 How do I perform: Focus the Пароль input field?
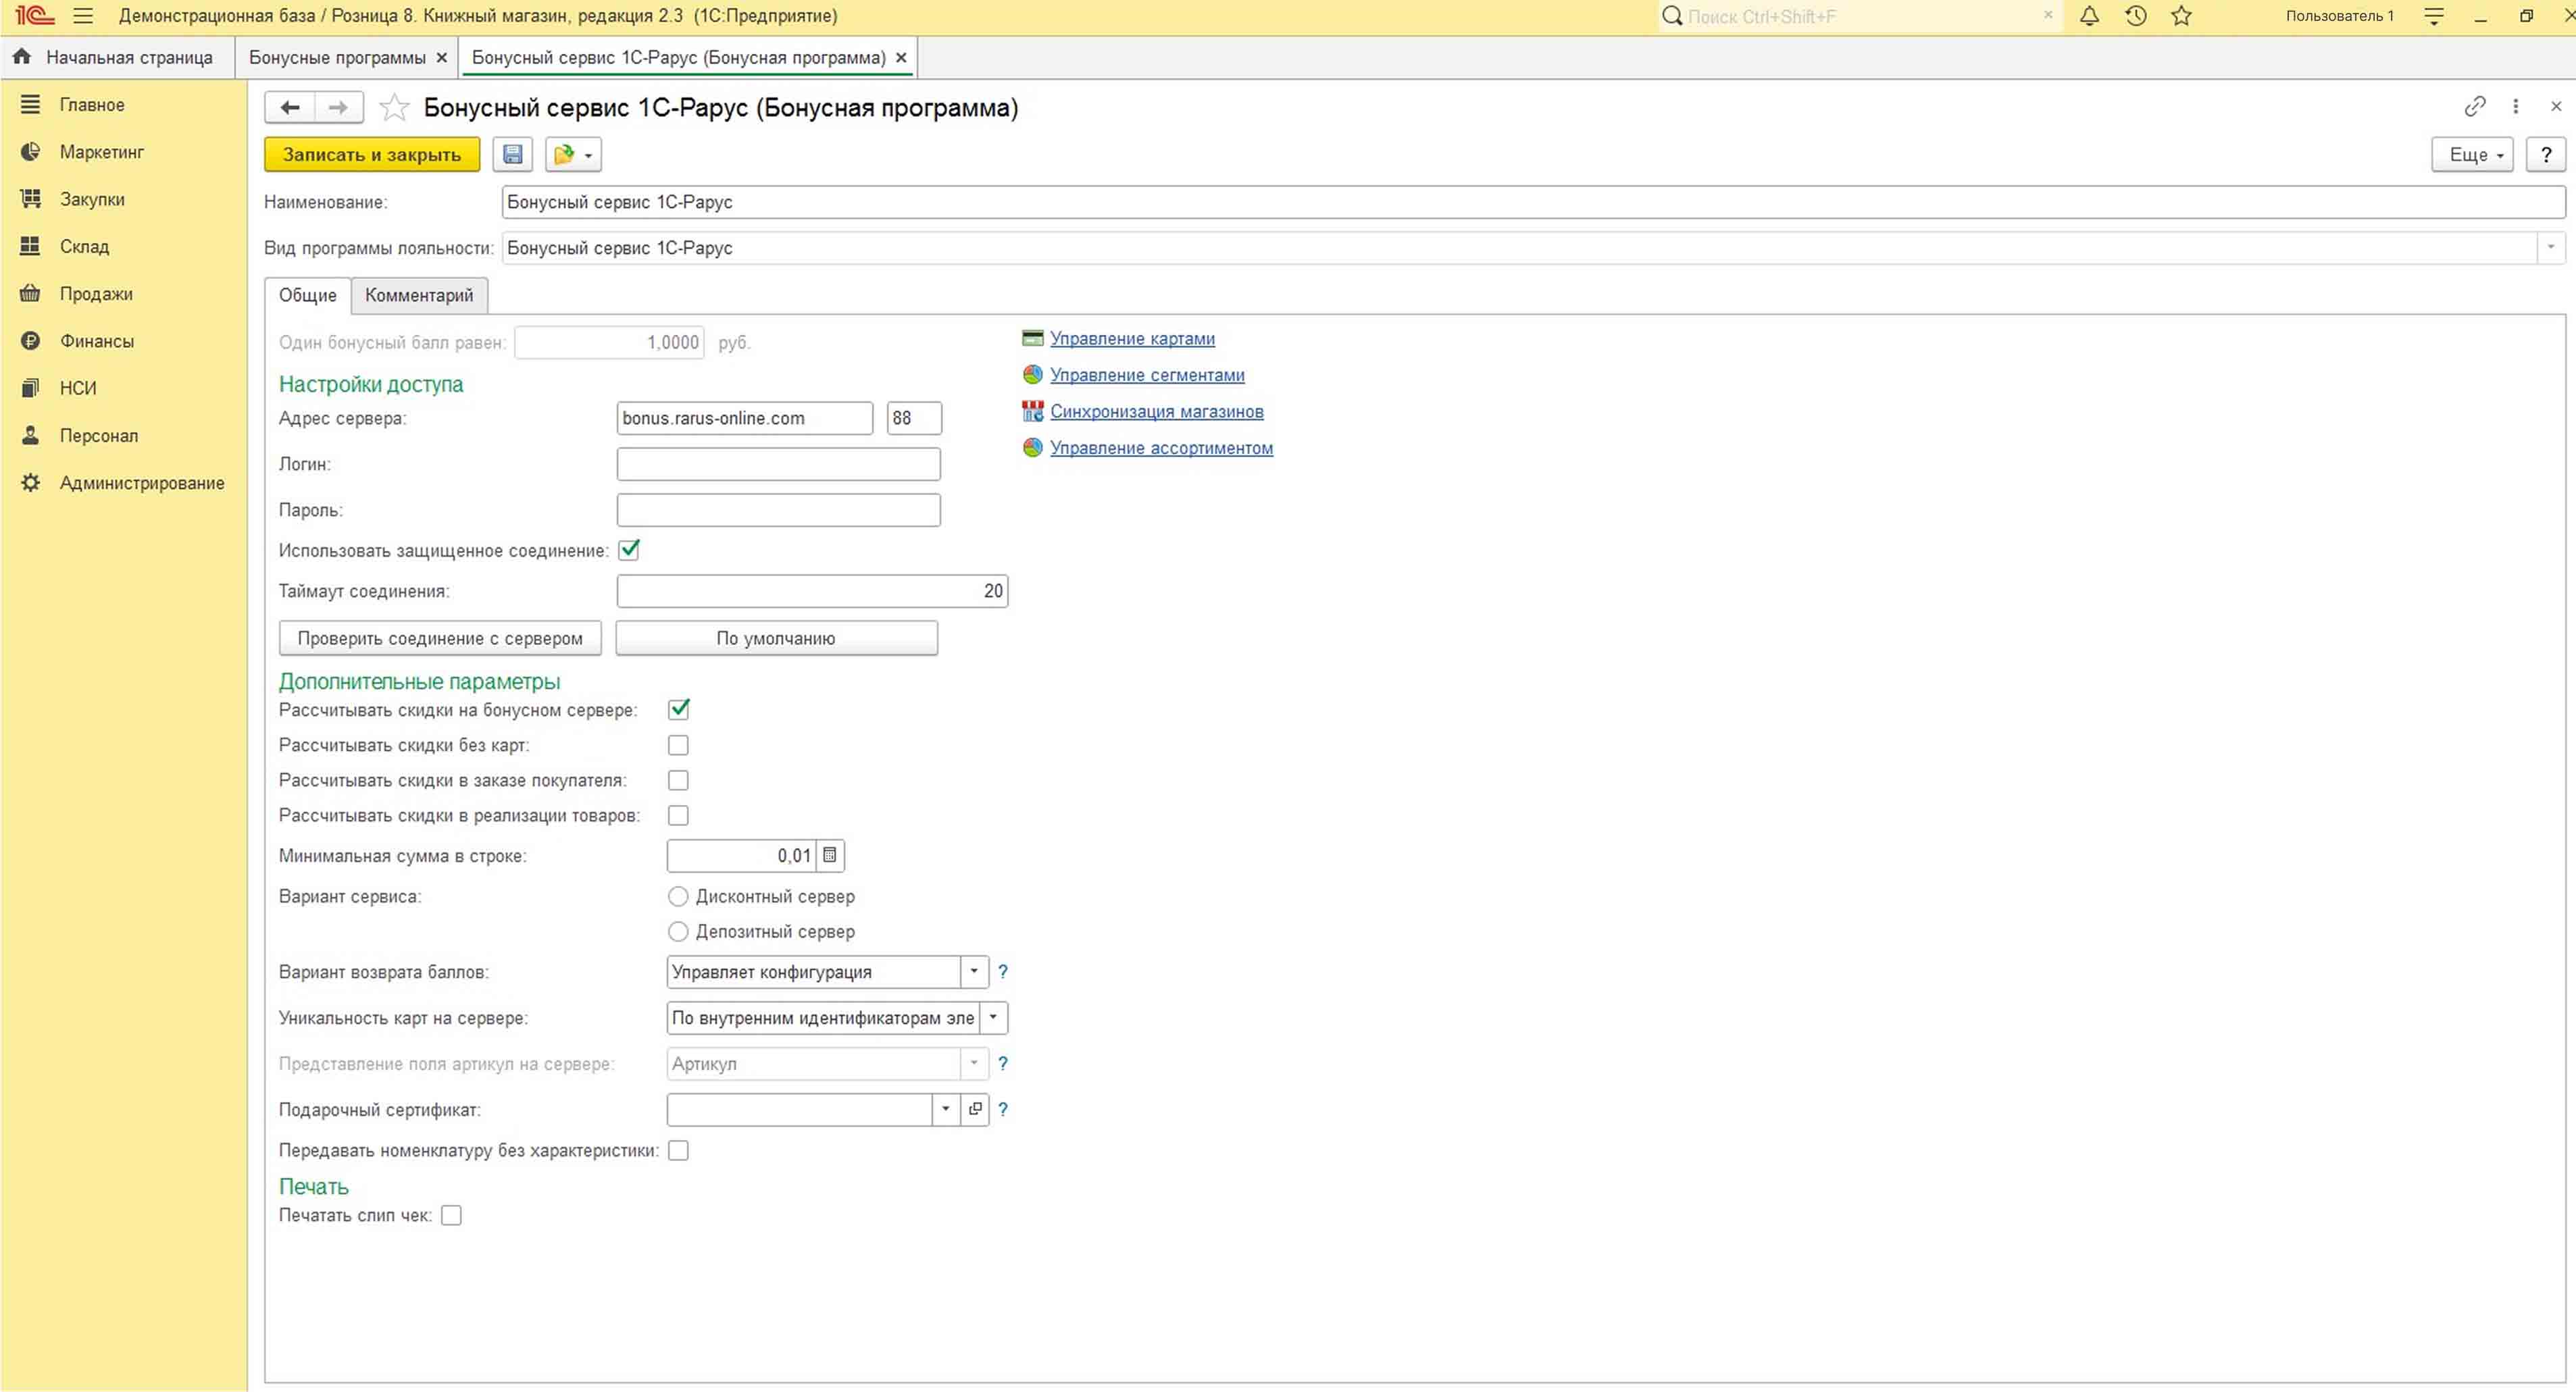coord(778,510)
